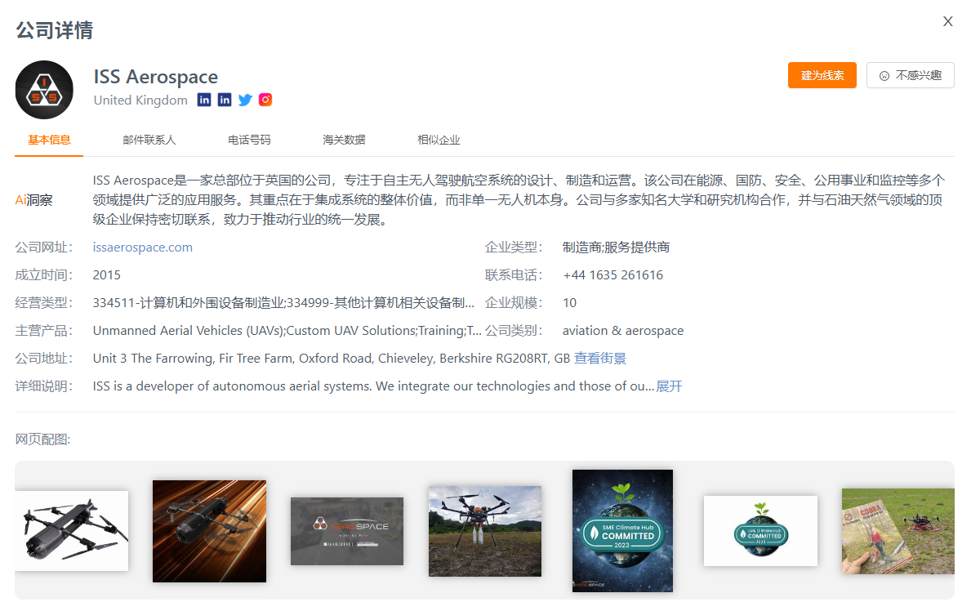
Task: Open the Cobra magazine thumbnail
Action: [898, 531]
